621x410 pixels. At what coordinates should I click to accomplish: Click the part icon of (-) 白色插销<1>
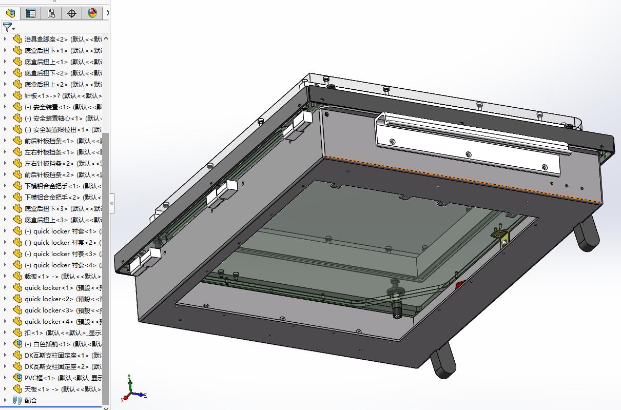(18, 344)
